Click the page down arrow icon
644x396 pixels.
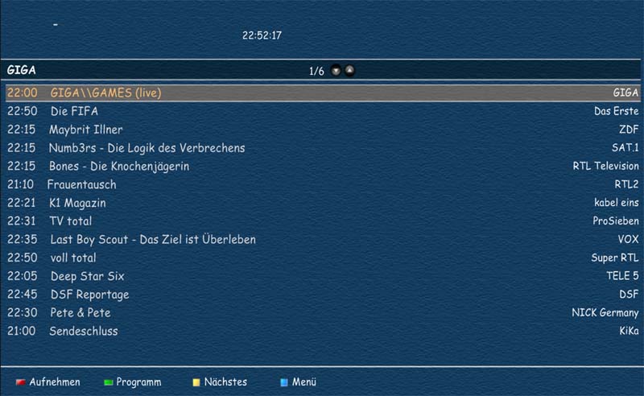(336, 71)
